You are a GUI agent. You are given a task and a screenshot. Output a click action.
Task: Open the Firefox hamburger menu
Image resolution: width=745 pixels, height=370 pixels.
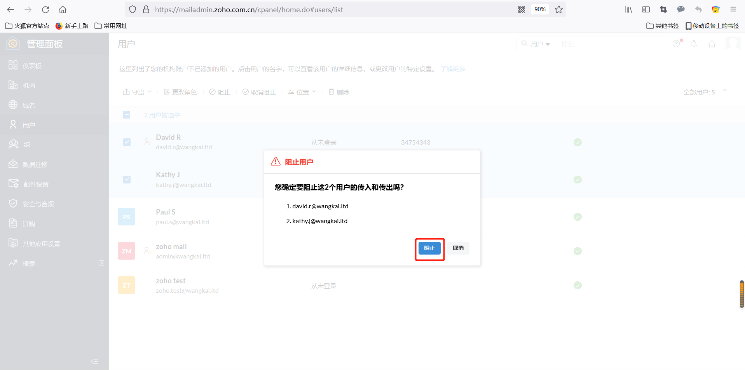click(733, 10)
